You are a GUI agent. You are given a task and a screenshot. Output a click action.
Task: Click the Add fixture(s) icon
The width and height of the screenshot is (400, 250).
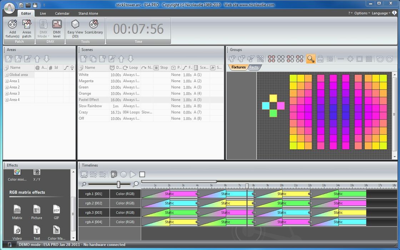pos(12,28)
